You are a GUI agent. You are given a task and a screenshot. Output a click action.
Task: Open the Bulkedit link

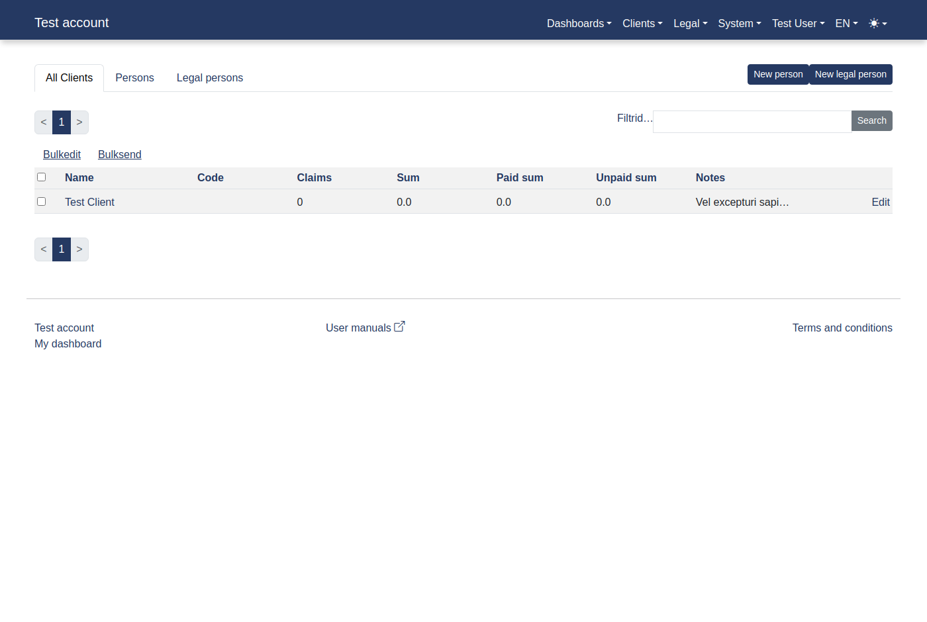62,155
